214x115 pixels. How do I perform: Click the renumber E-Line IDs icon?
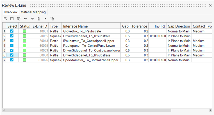52,19
